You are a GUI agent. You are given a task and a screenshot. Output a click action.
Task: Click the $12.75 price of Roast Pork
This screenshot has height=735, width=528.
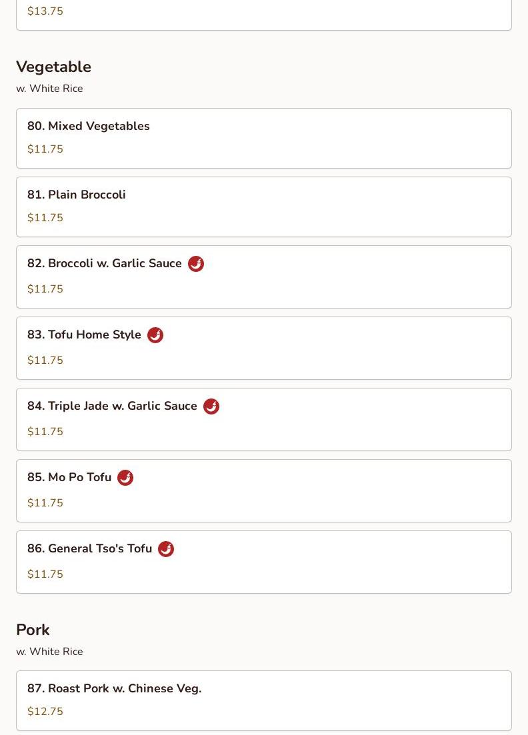coord(45,712)
